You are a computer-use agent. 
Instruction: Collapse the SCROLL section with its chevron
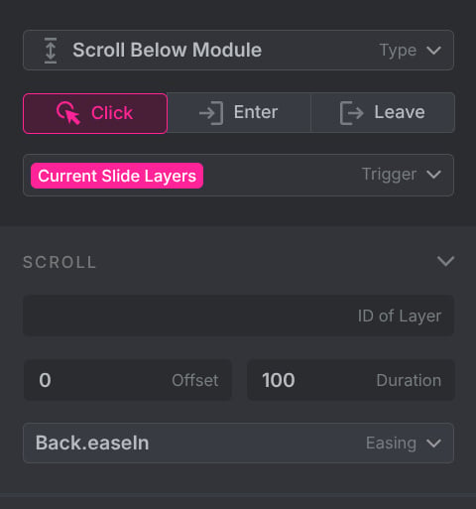point(445,261)
